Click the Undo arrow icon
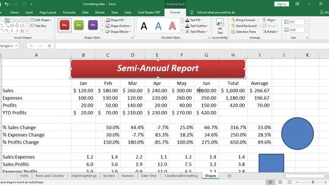This screenshot has height=185, width=329. [7, 4]
